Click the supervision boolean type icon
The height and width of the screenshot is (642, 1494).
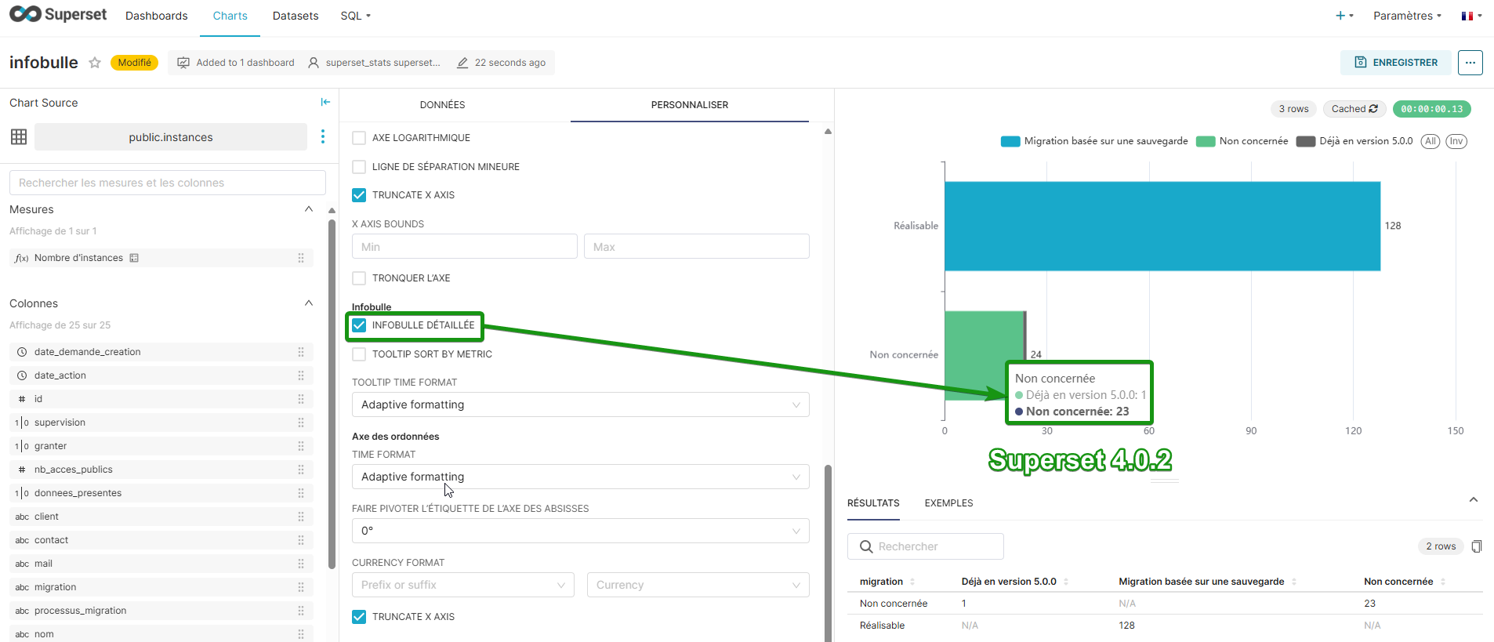(x=22, y=423)
